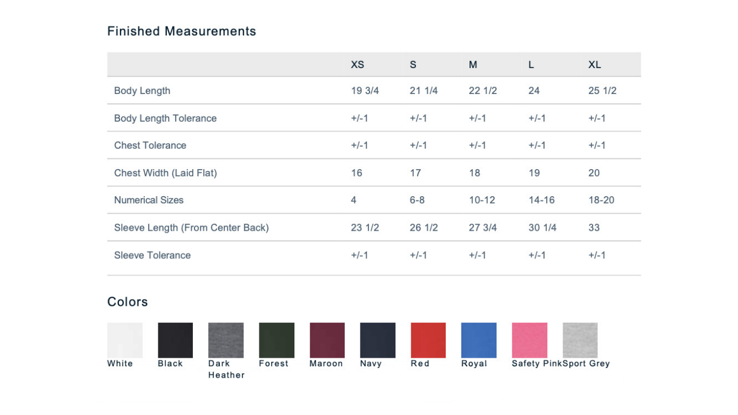The image size is (738, 415).
Task: Choose the Black color swatch
Action: click(176, 340)
